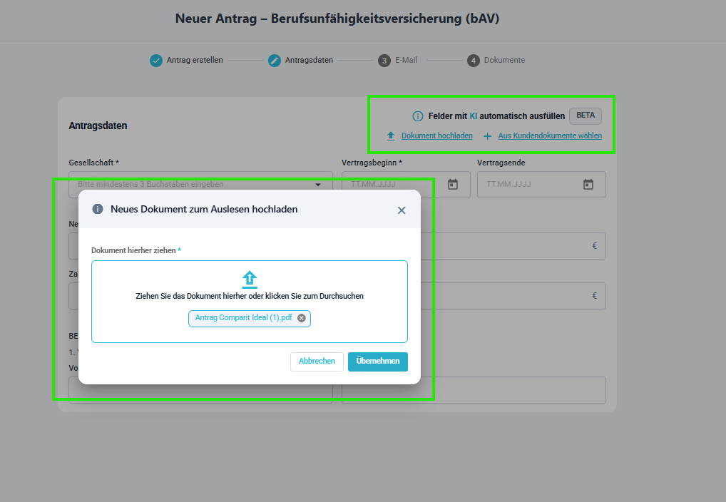The width and height of the screenshot is (726, 502).
Task: Expand the Gesellschaft dropdown arrow
Action: pyautogui.click(x=318, y=185)
